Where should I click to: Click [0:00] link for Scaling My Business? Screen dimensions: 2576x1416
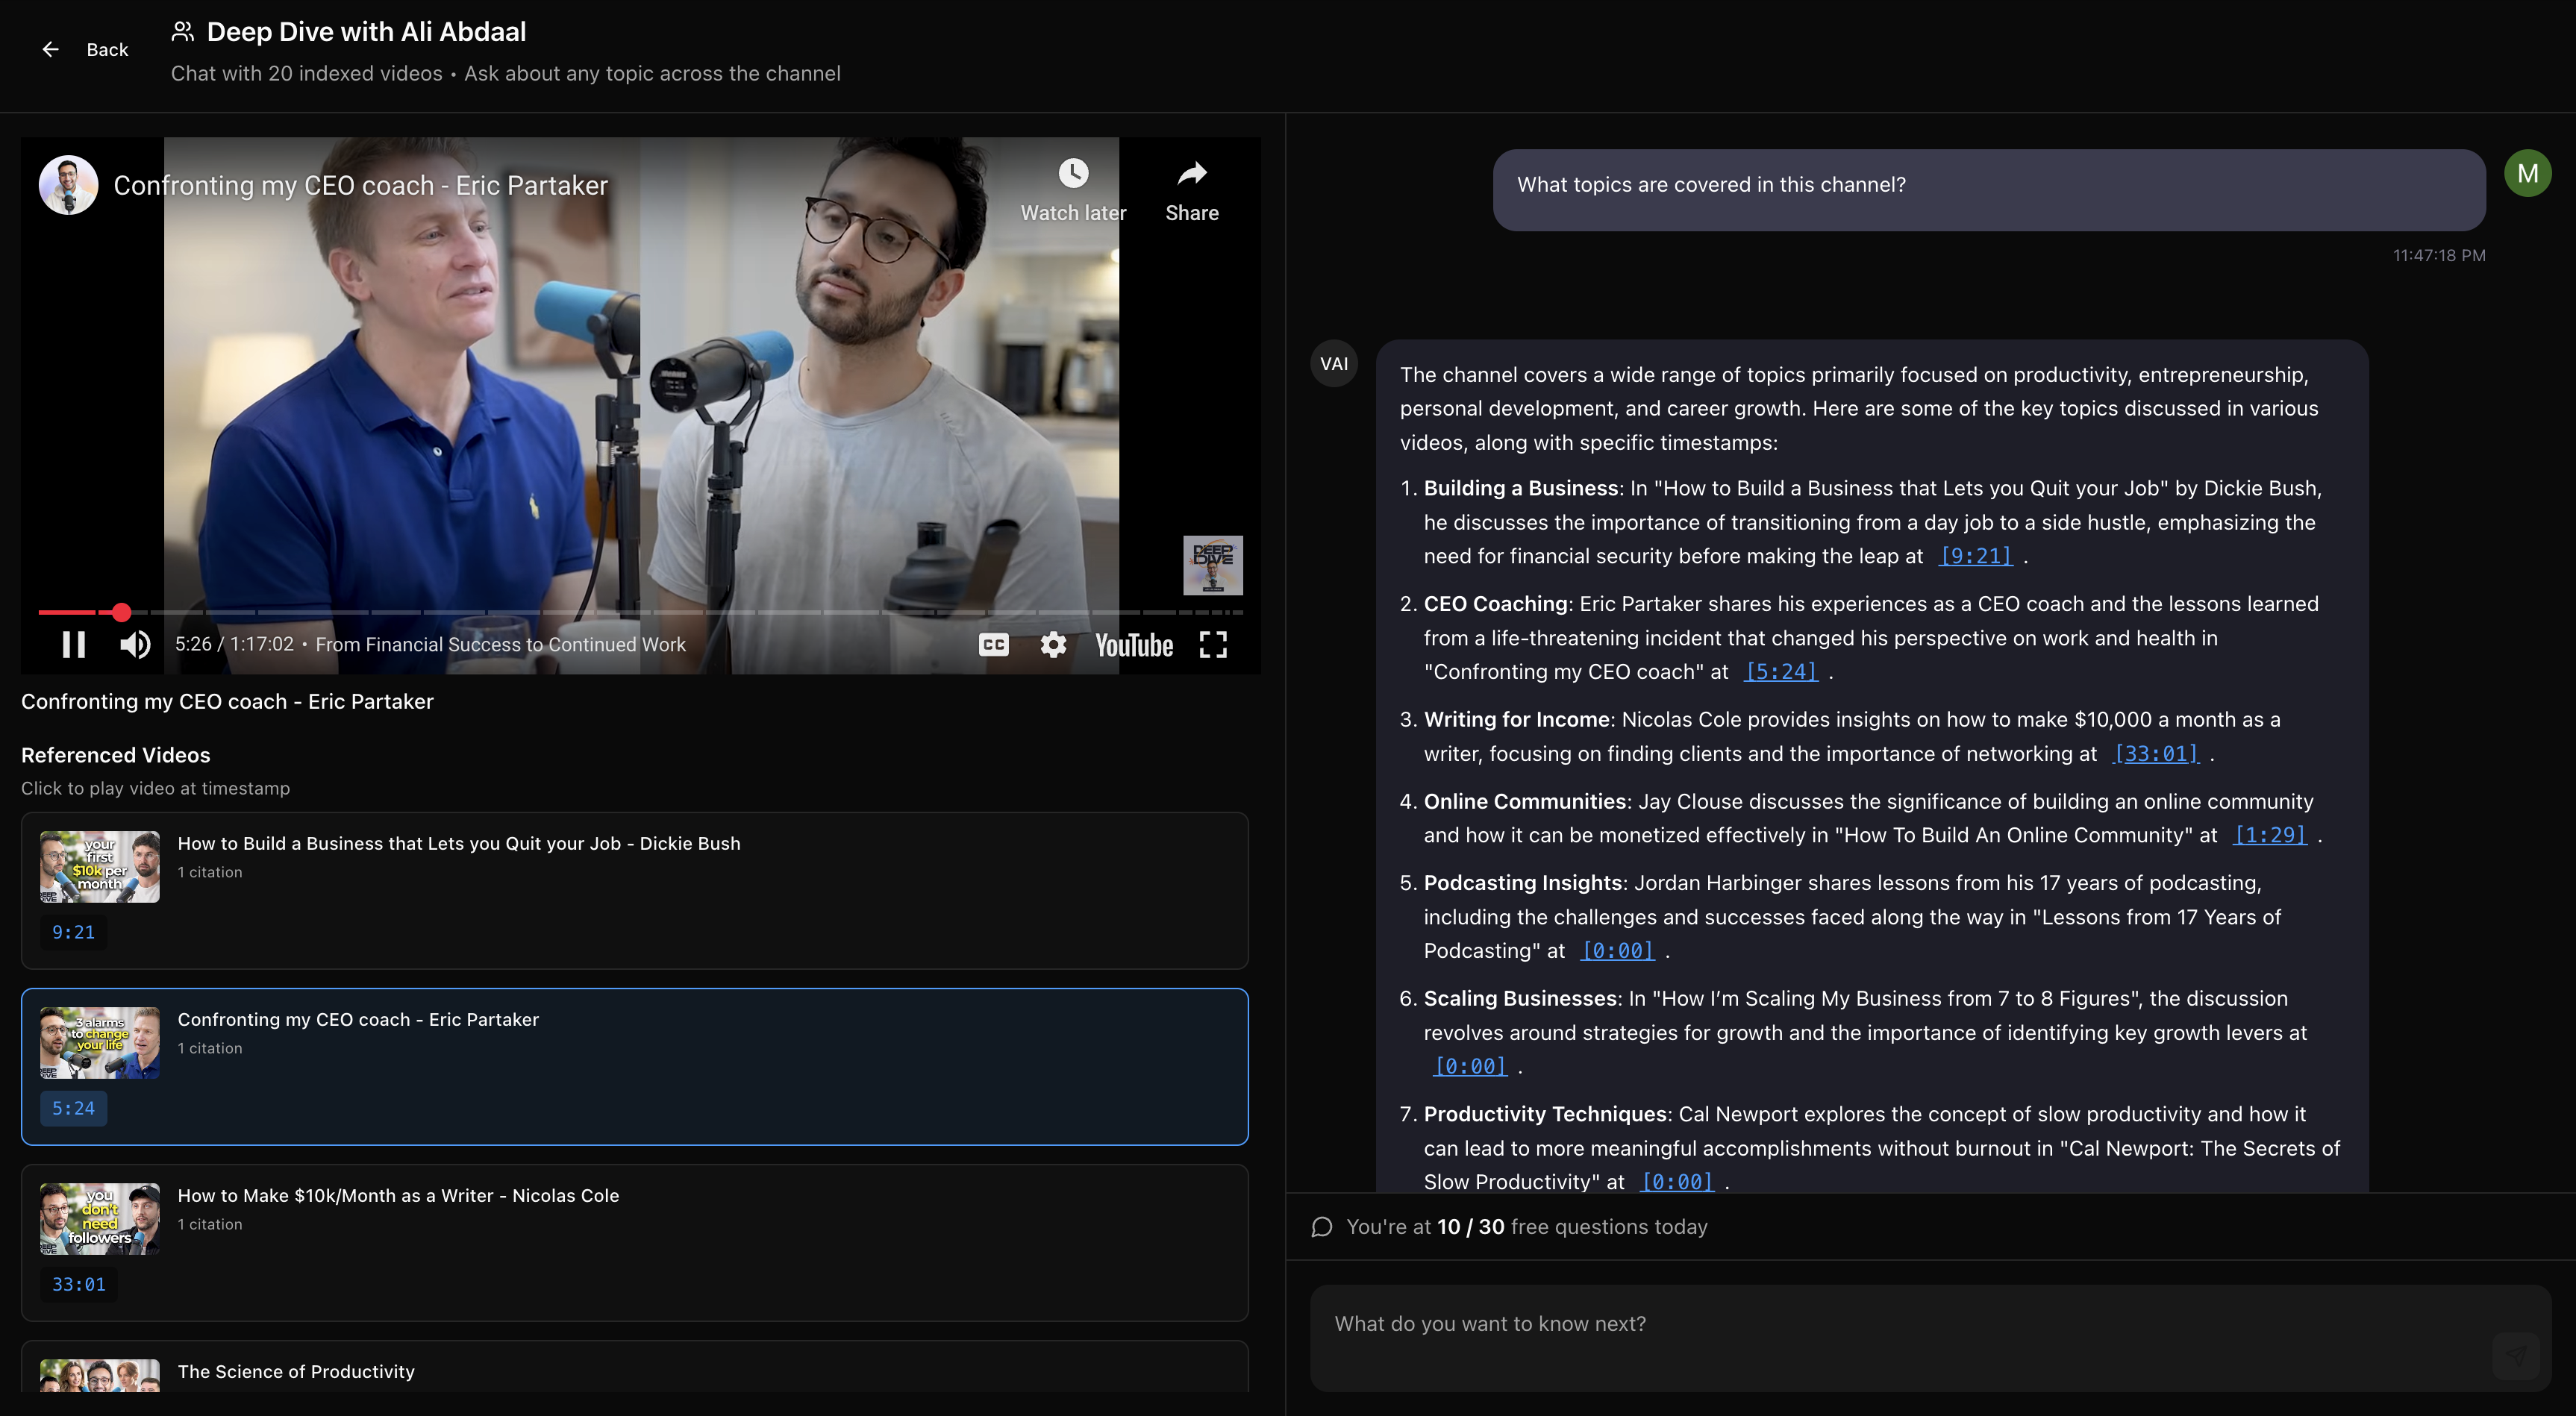pos(1469,1067)
